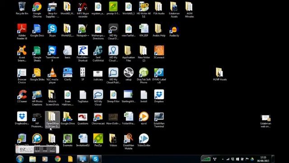Viewport: 289px width, 163px height.
Task: Click Show Desktop button at taskbar end
Action: point(273,159)
